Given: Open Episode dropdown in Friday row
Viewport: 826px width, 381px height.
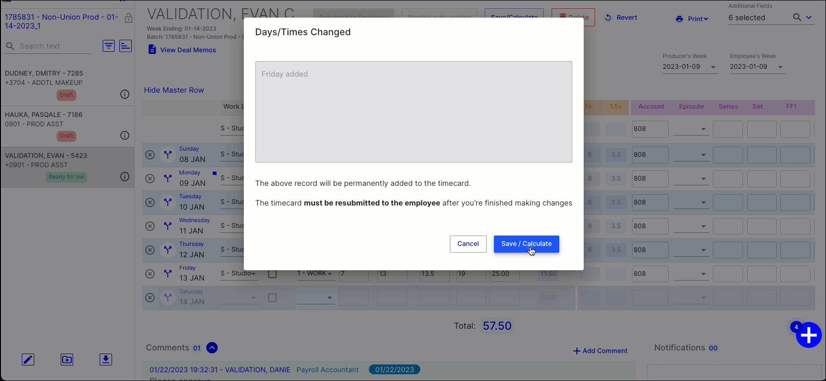Looking at the screenshot, I should pyautogui.click(x=691, y=274).
